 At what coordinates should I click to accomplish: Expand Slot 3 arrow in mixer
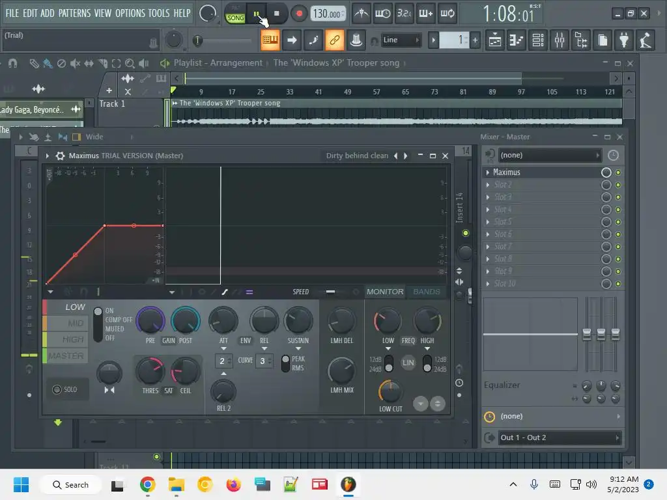[x=487, y=197]
